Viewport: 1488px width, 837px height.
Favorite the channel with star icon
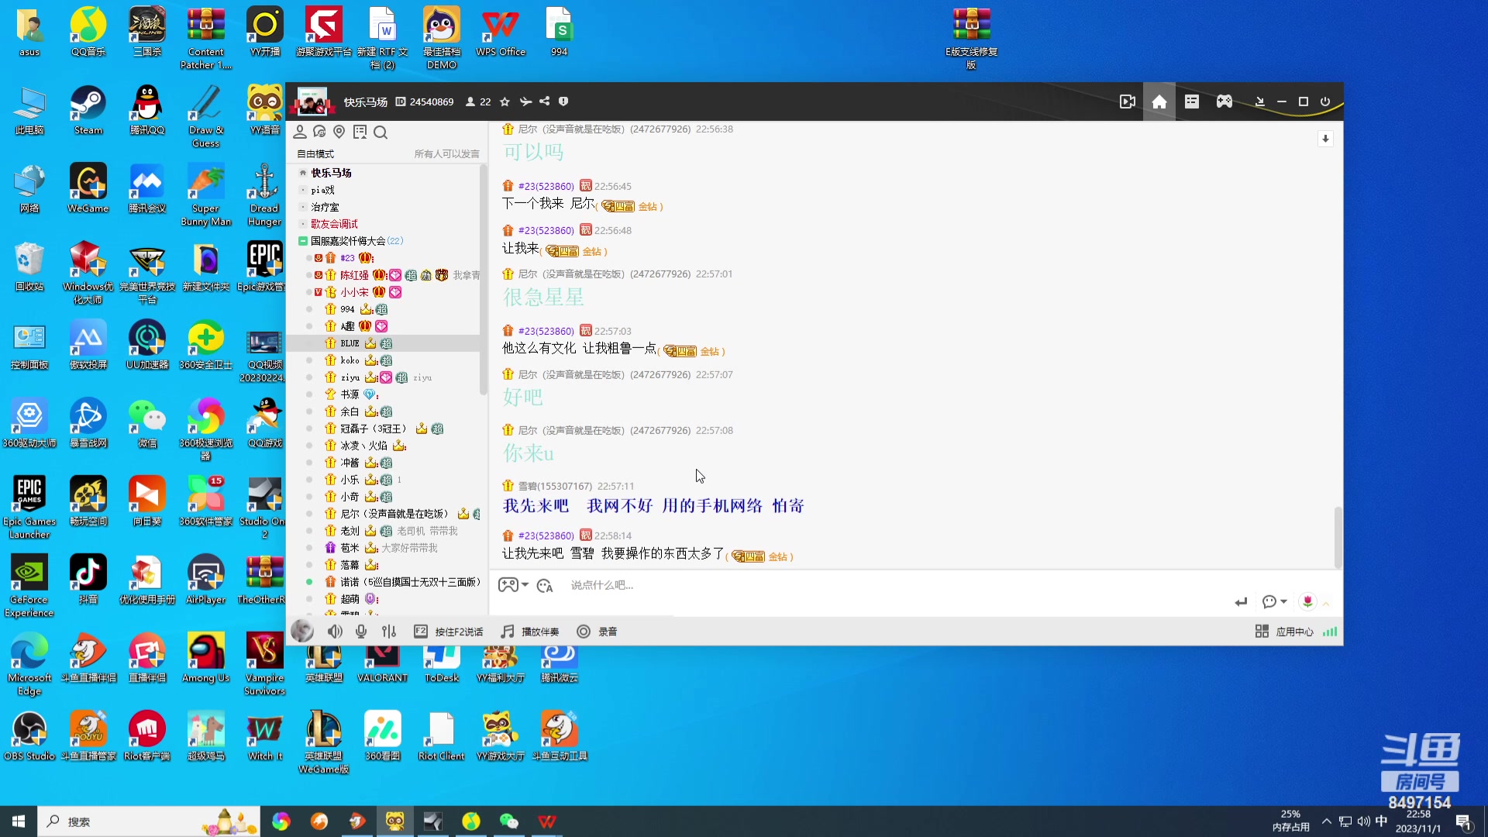click(x=505, y=102)
